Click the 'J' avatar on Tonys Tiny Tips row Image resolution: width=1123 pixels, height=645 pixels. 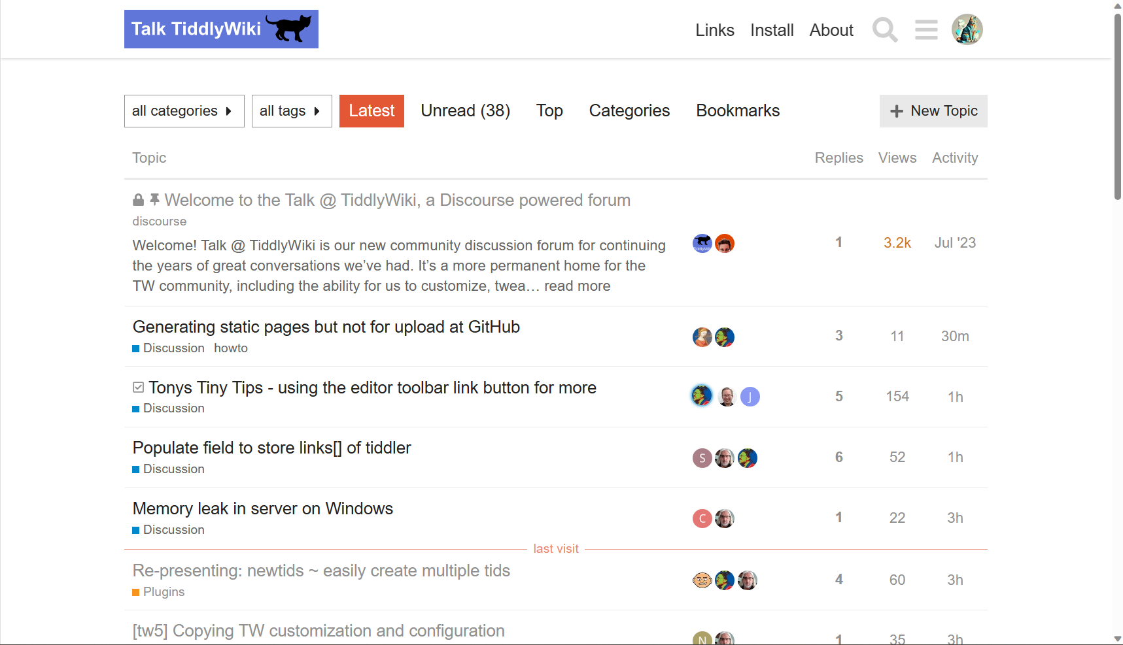point(750,397)
